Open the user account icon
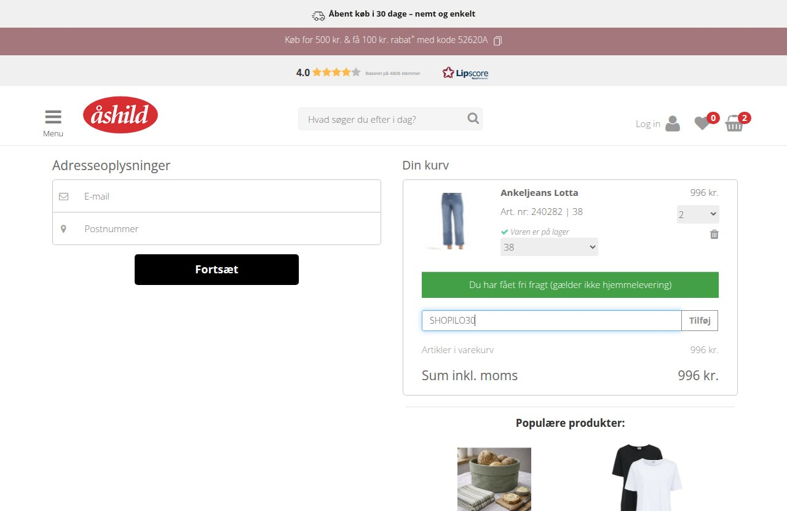The width and height of the screenshot is (787, 511). tap(673, 123)
